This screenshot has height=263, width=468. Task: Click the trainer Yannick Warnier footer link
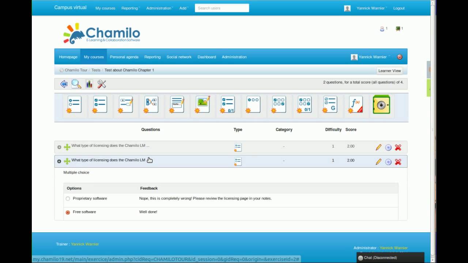(85, 244)
